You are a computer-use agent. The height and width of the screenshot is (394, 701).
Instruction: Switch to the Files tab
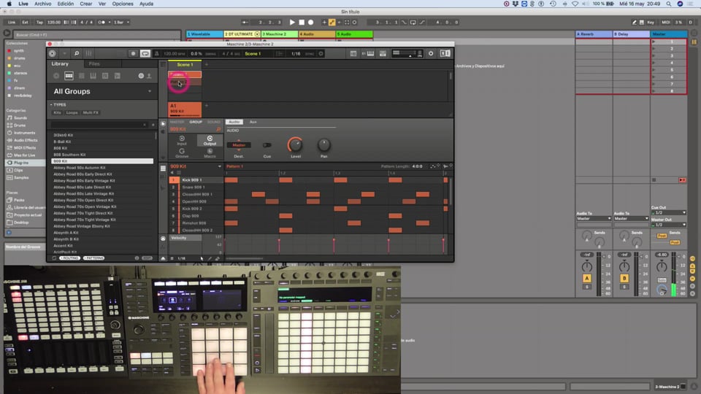(x=94, y=64)
